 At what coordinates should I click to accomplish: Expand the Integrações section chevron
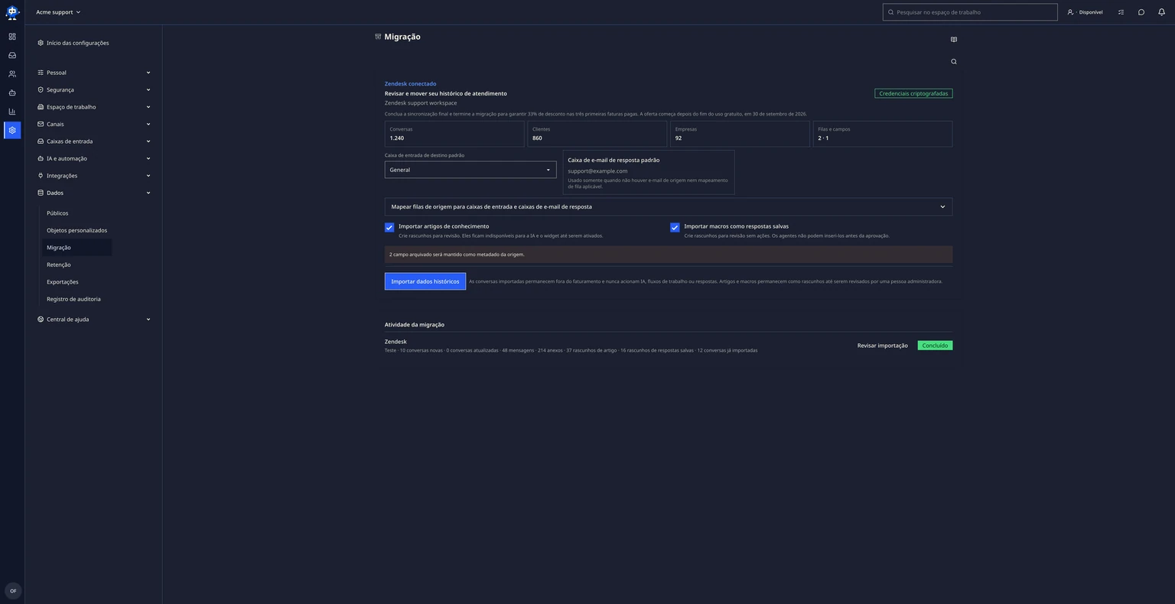[x=148, y=176]
